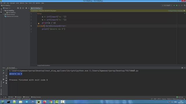The height and width of the screenshot is (104, 186).
Task: Toggle Scroll to End icon in Run console
Action: point(6,78)
